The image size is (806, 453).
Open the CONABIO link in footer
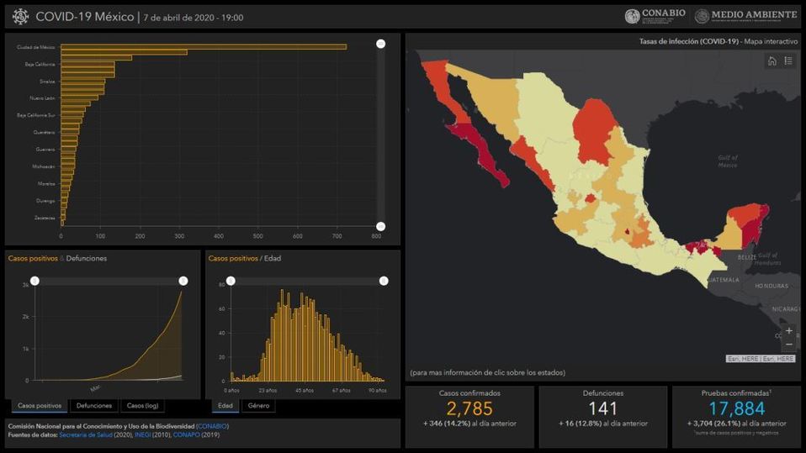[212, 426]
